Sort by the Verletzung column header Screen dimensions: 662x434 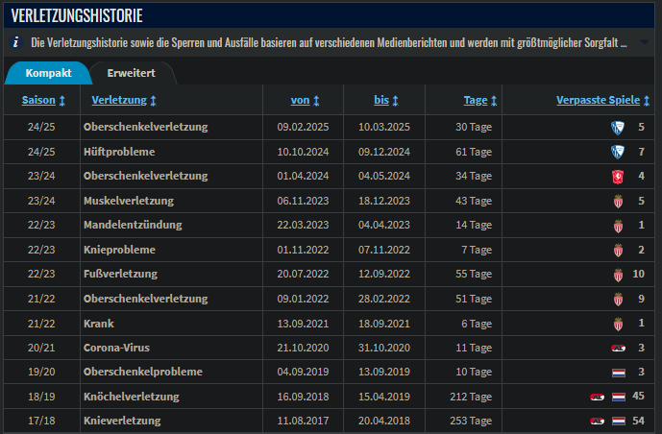[x=119, y=101]
